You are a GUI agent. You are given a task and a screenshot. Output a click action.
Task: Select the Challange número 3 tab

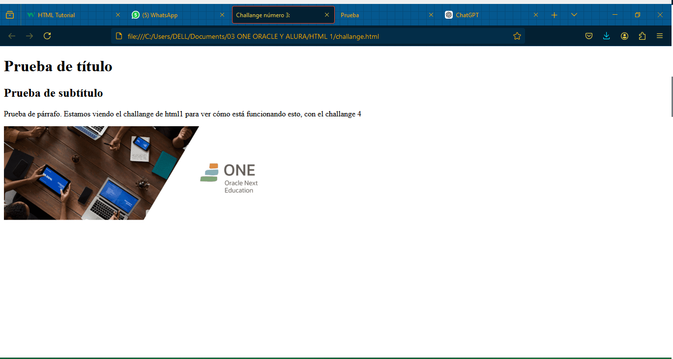[x=283, y=15]
